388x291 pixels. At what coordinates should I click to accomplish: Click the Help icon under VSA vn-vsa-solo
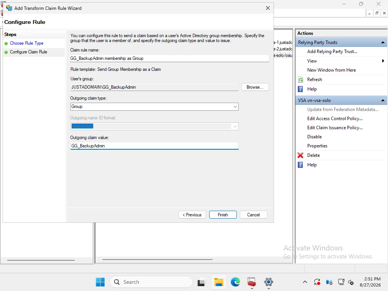[300, 165]
